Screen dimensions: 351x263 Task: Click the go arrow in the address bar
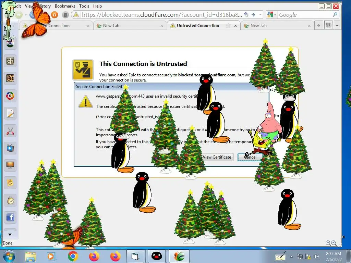(253, 15)
